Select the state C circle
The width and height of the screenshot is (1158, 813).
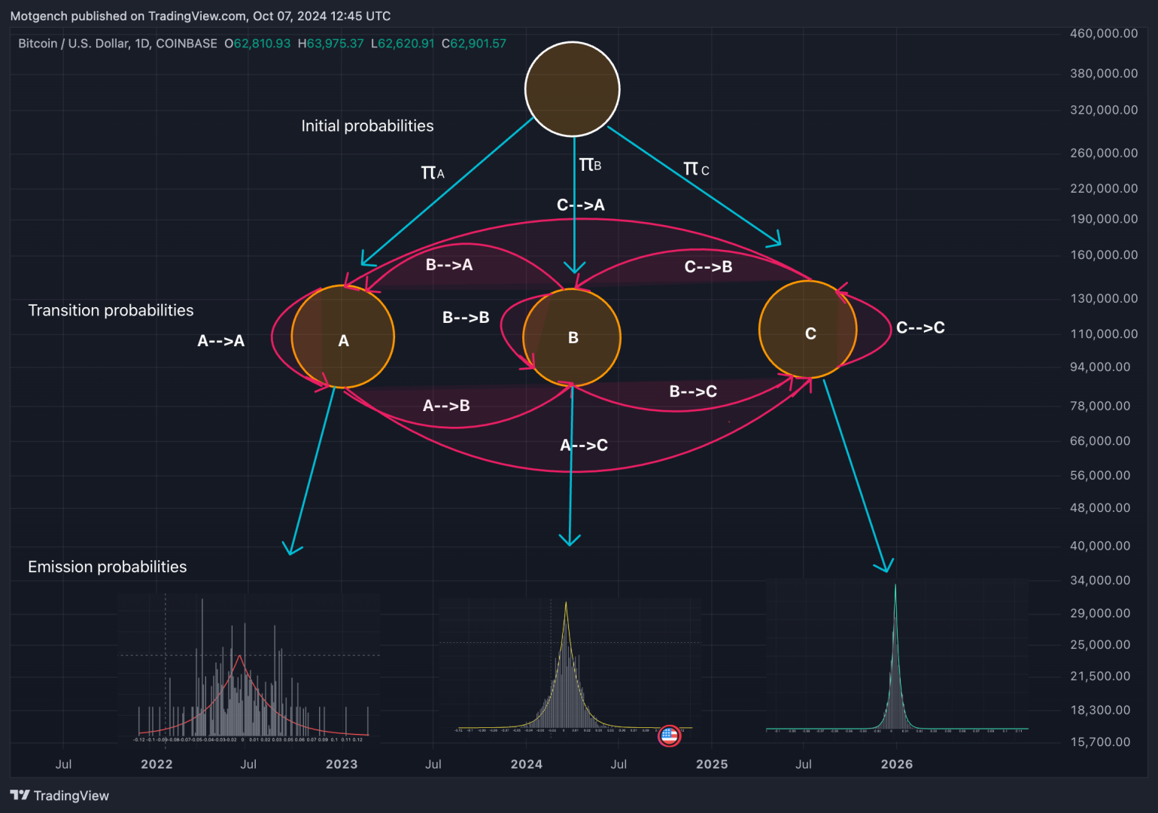[x=808, y=330]
